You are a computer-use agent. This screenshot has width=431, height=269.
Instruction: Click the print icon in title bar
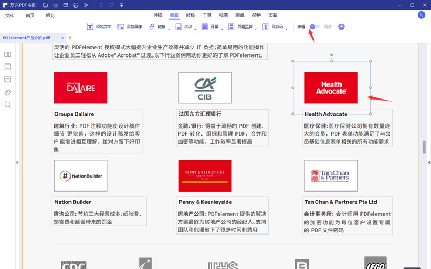point(75,5)
